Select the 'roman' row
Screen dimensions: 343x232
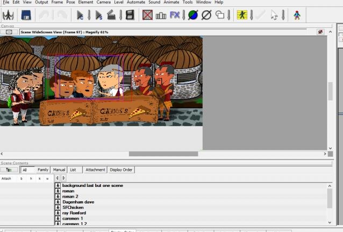click(x=191, y=191)
